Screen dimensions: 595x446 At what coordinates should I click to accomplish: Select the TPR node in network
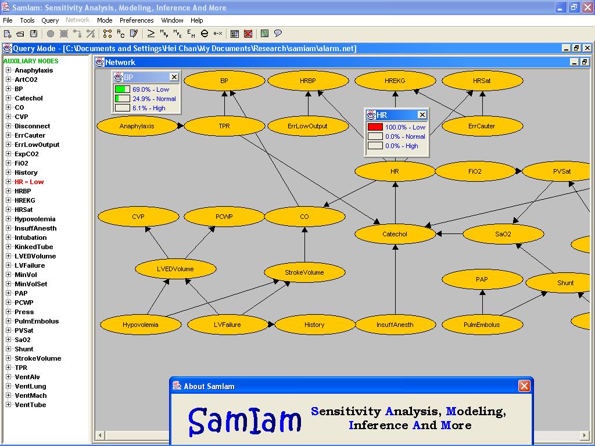click(224, 126)
